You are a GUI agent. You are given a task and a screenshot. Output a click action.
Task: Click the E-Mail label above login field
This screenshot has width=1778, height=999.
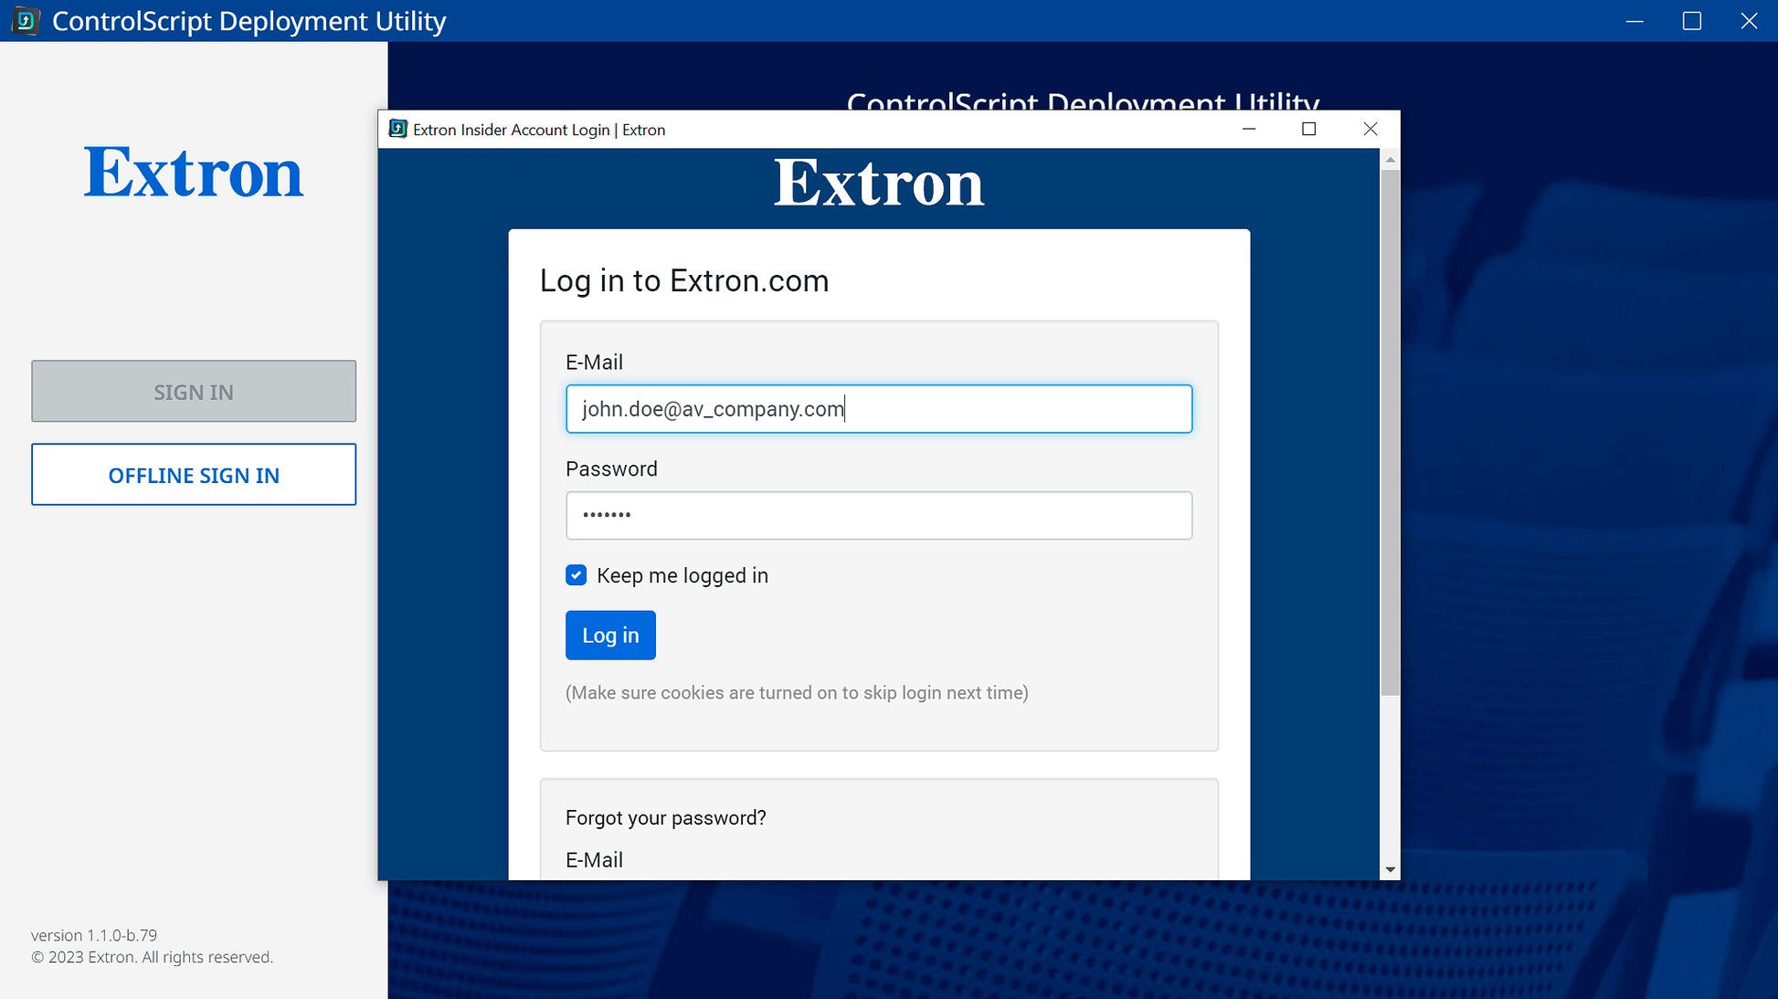point(594,363)
